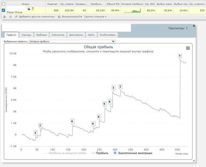Click Добавить другую статистику link
This screenshot has height=167, width=206.
[x=37, y=17]
